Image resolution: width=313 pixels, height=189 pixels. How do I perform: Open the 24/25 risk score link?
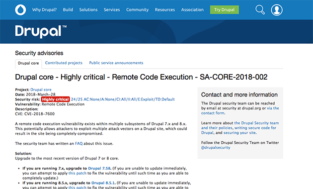[x=123, y=99]
